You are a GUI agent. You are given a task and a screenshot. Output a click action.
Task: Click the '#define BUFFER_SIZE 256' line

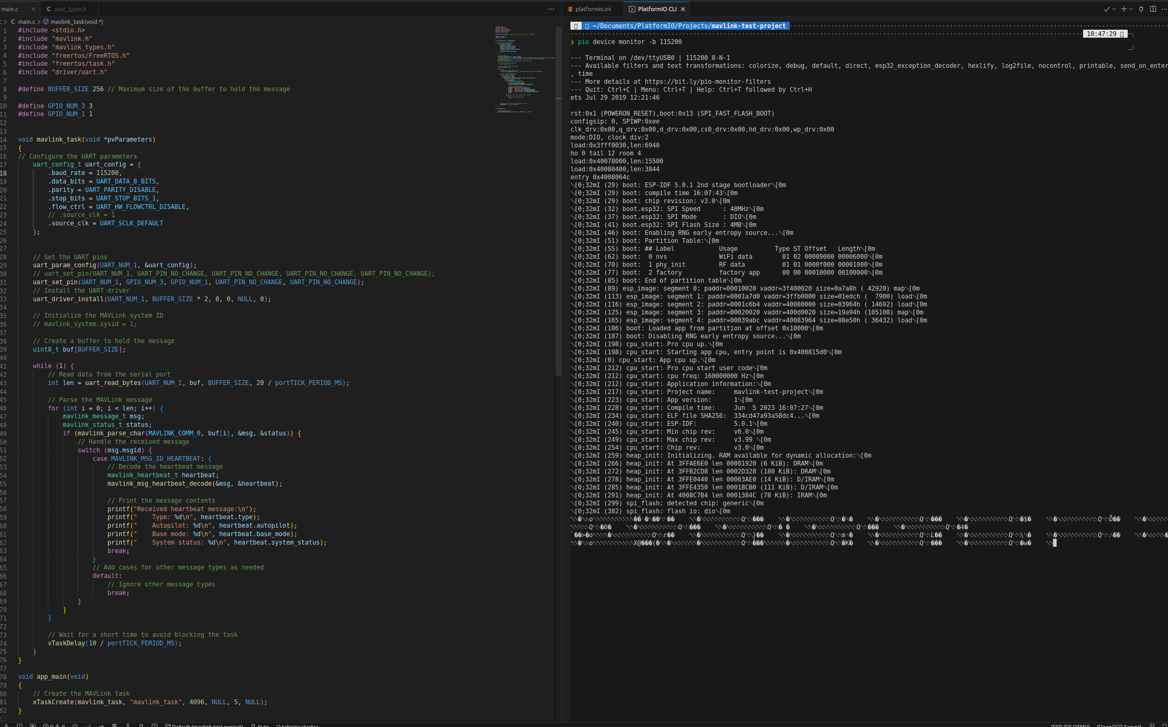coord(154,89)
